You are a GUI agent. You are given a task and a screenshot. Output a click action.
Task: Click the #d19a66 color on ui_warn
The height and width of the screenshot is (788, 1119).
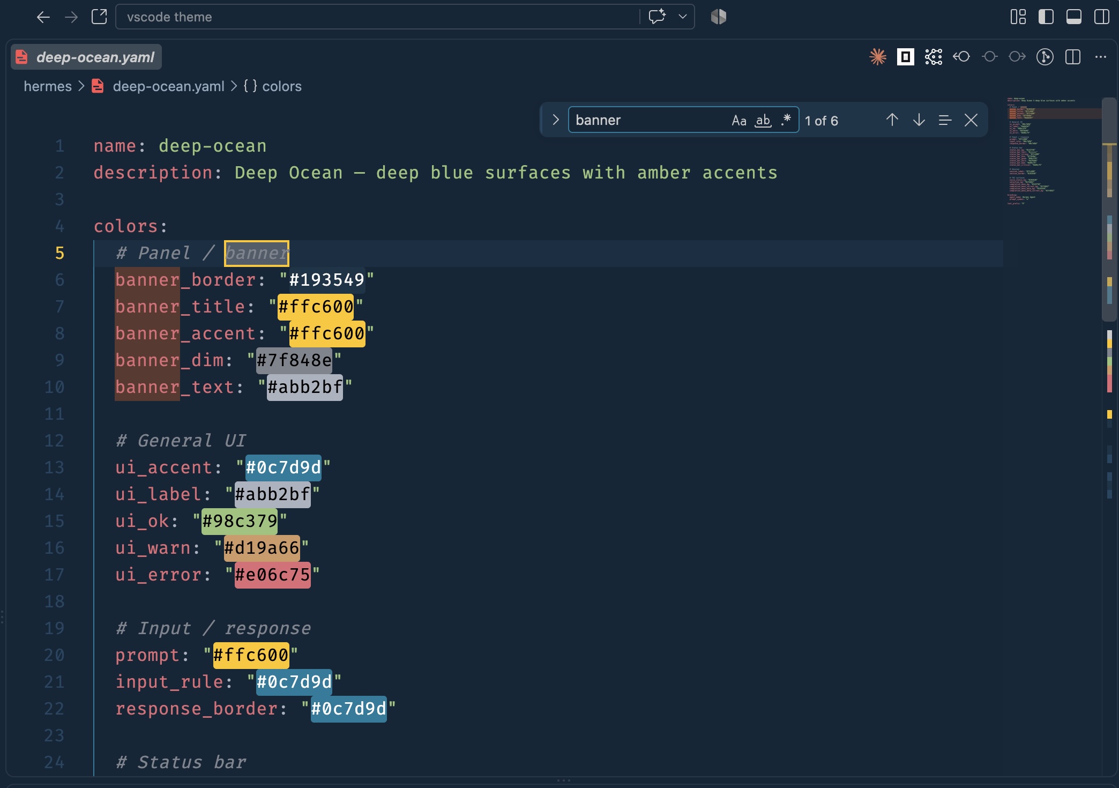[x=262, y=548]
